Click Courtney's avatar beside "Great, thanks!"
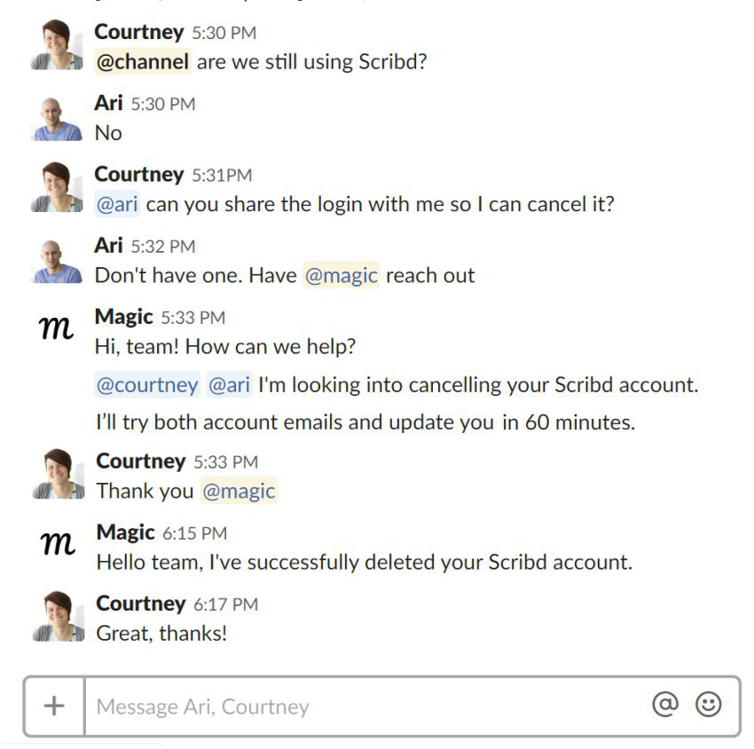 point(58,617)
